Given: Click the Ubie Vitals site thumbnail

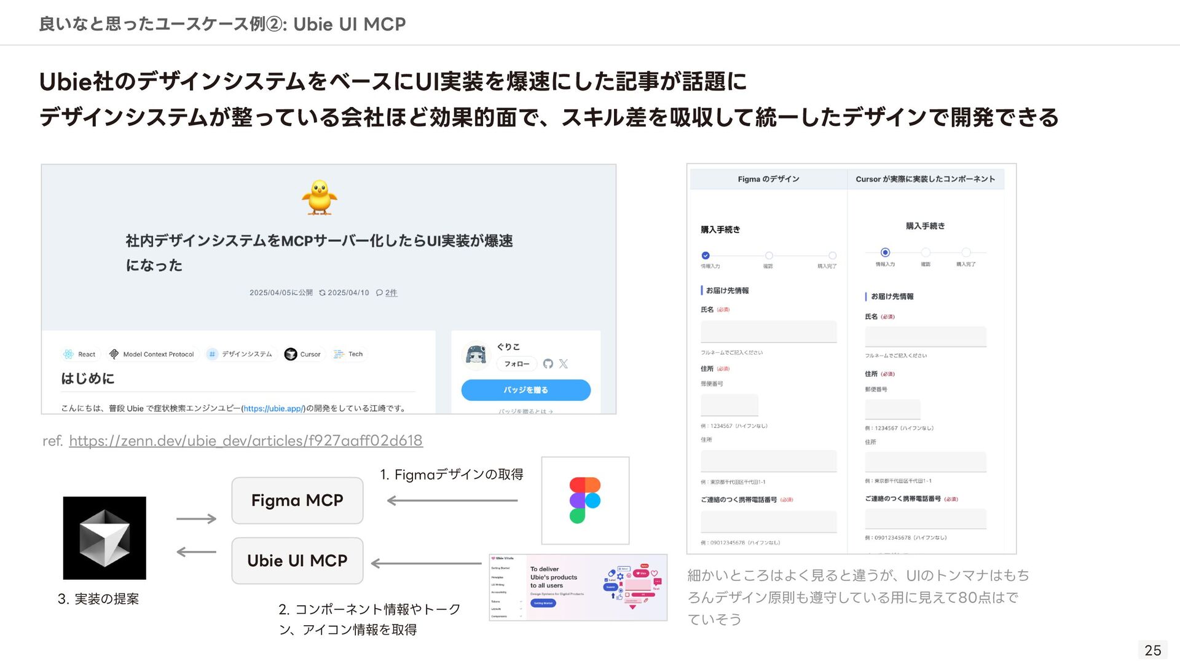Looking at the screenshot, I should pos(578,587).
